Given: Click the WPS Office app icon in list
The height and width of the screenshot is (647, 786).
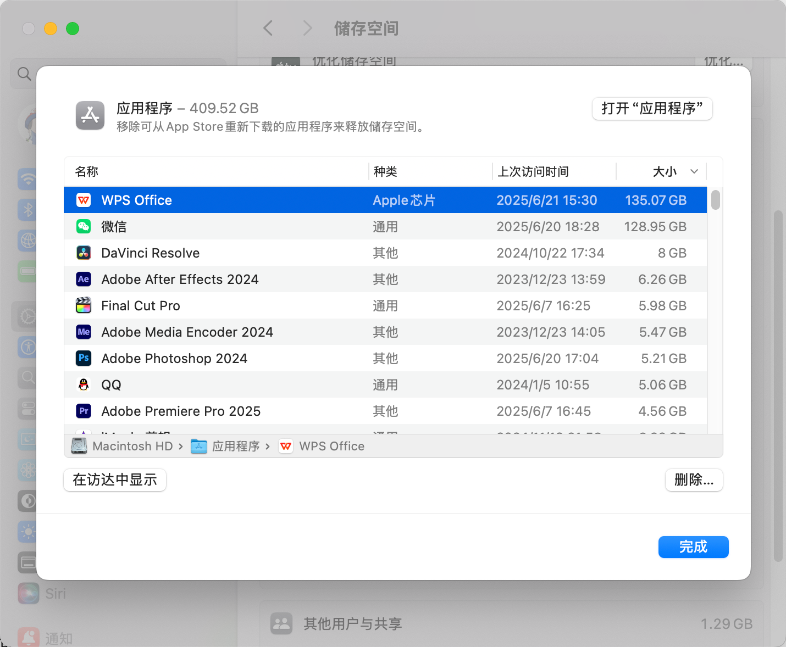Looking at the screenshot, I should (x=84, y=200).
